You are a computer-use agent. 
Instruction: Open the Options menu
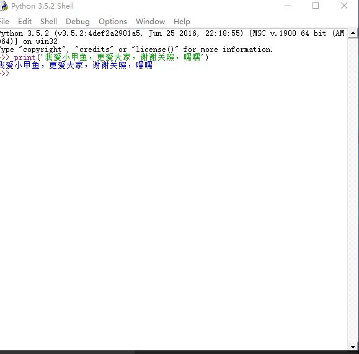pyautogui.click(x=113, y=22)
